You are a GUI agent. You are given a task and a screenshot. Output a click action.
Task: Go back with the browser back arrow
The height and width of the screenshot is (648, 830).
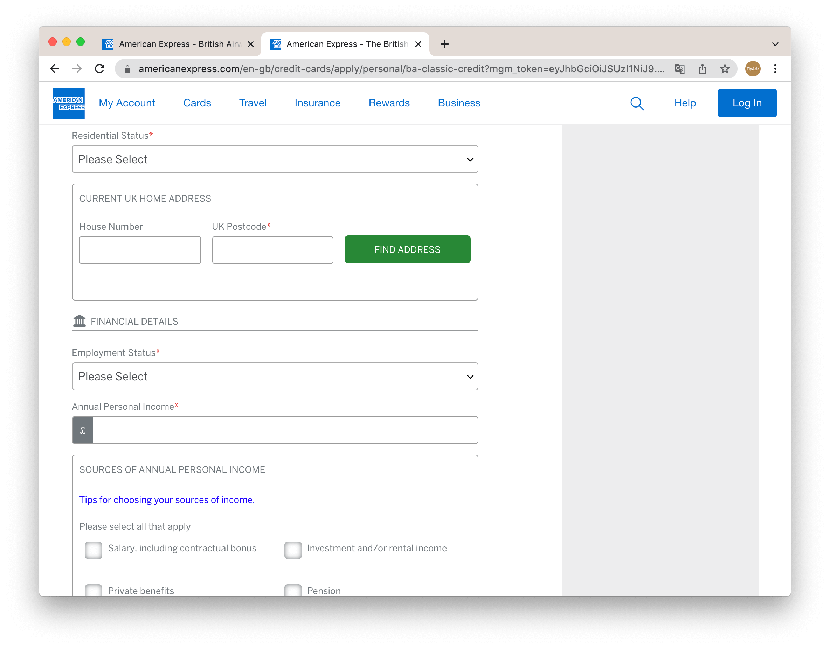click(55, 69)
